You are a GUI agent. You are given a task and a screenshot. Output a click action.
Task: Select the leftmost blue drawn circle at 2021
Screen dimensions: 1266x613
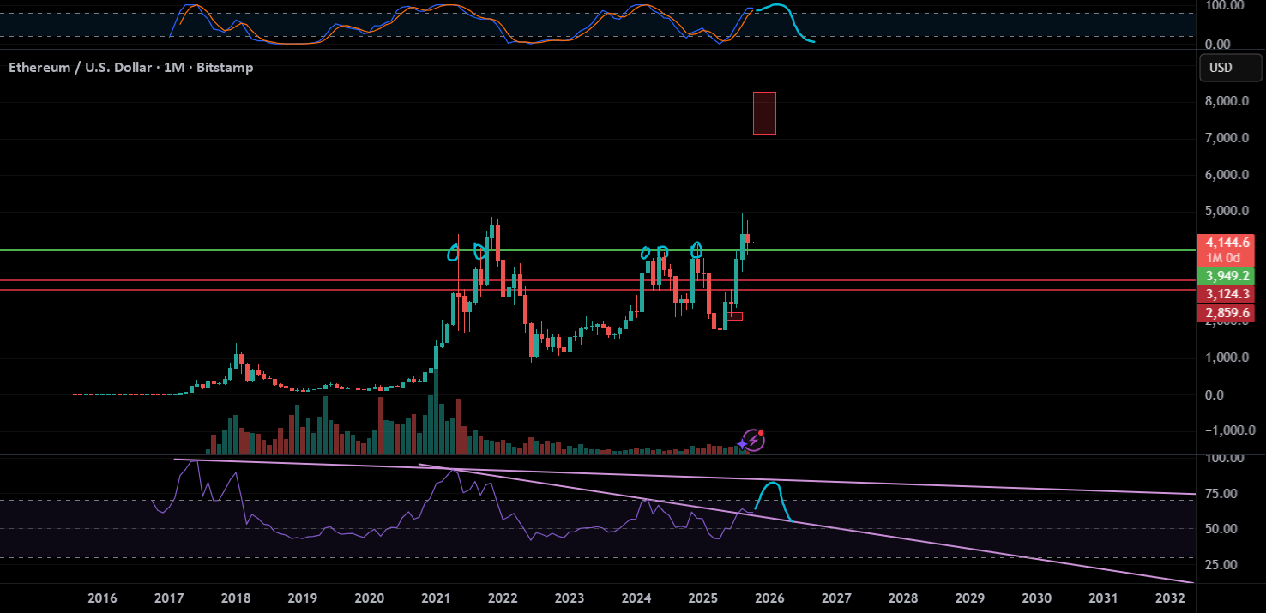454,252
